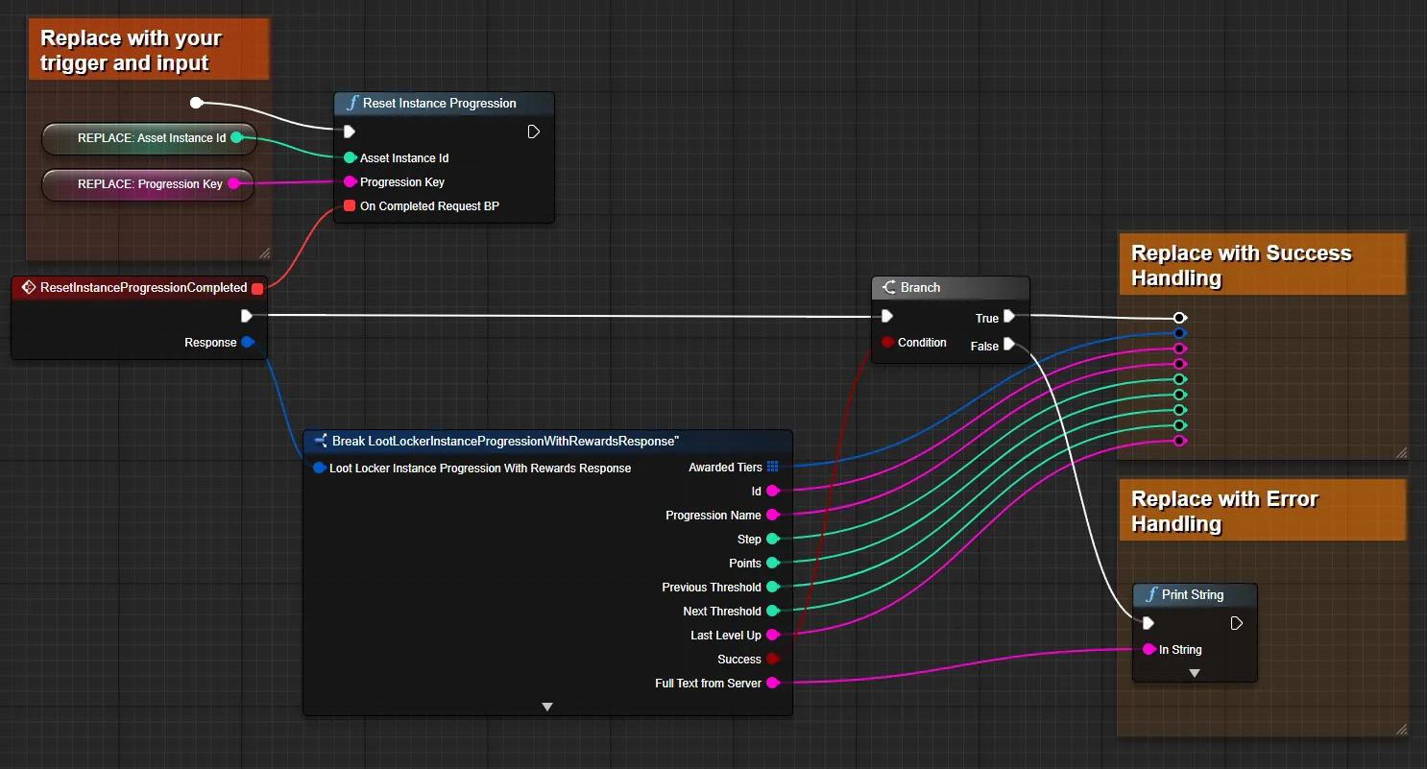The image size is (1427, 769).
Task: Click resize handle of Success Handling comment box
Action: click(1402, 453)
